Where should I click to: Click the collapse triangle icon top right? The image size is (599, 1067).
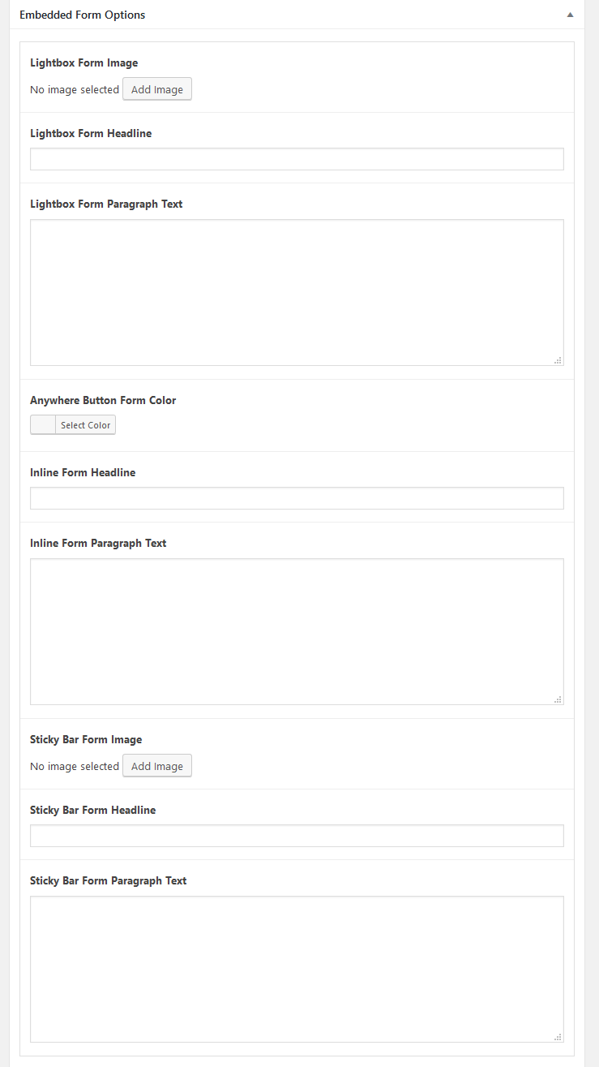pyautogui.click(x=570, y=15)
